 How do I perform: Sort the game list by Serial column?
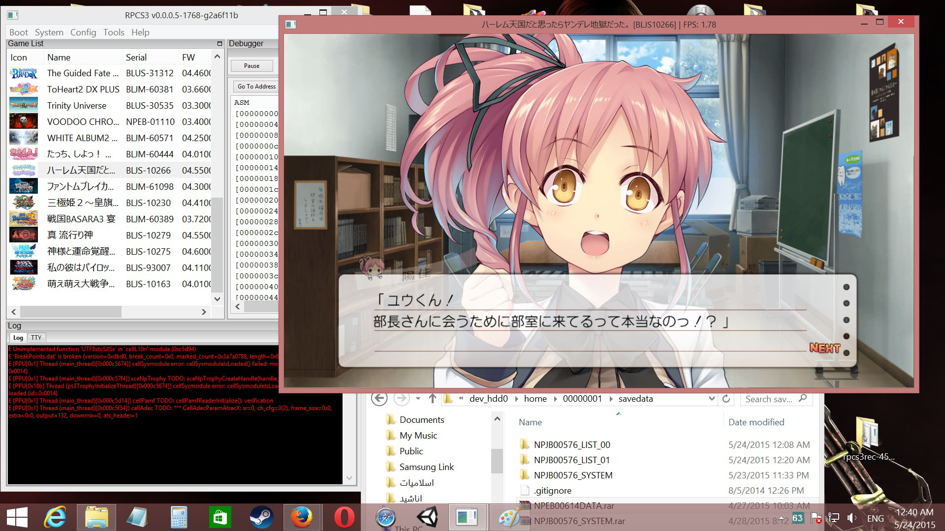136,58
